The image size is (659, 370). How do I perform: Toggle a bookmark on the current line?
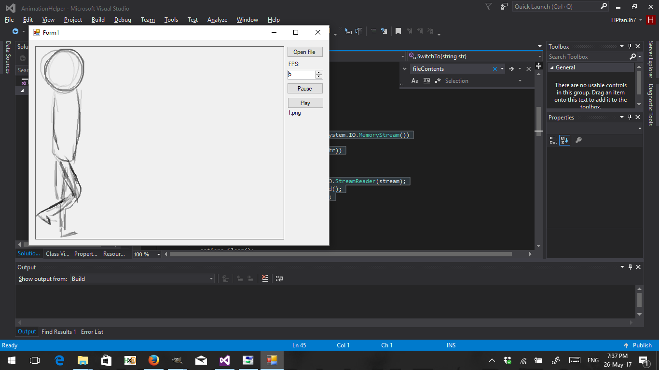tap(398, 31)
